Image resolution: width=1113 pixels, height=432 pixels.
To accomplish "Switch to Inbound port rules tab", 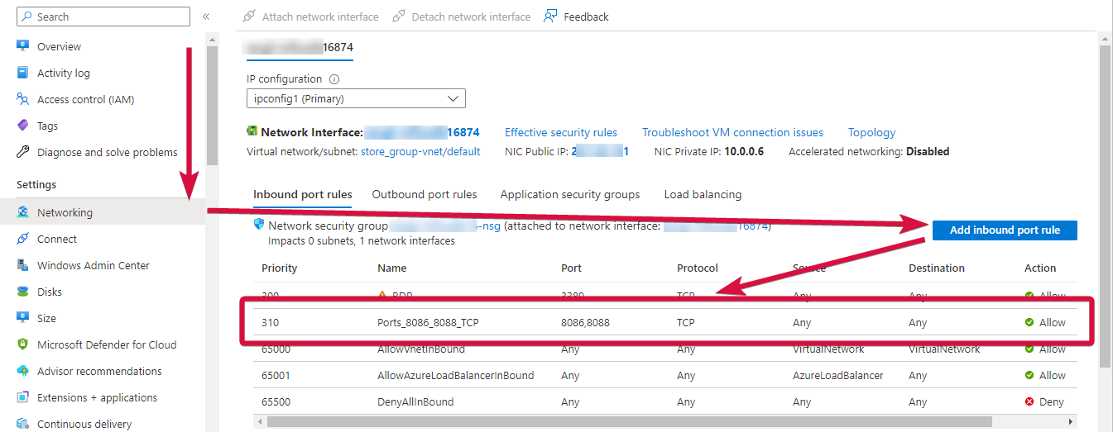I will click(303, 195).
